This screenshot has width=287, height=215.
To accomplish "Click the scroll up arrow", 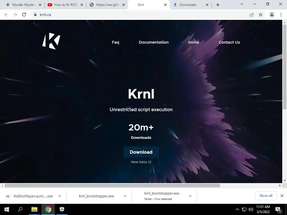I will [285, 22].
